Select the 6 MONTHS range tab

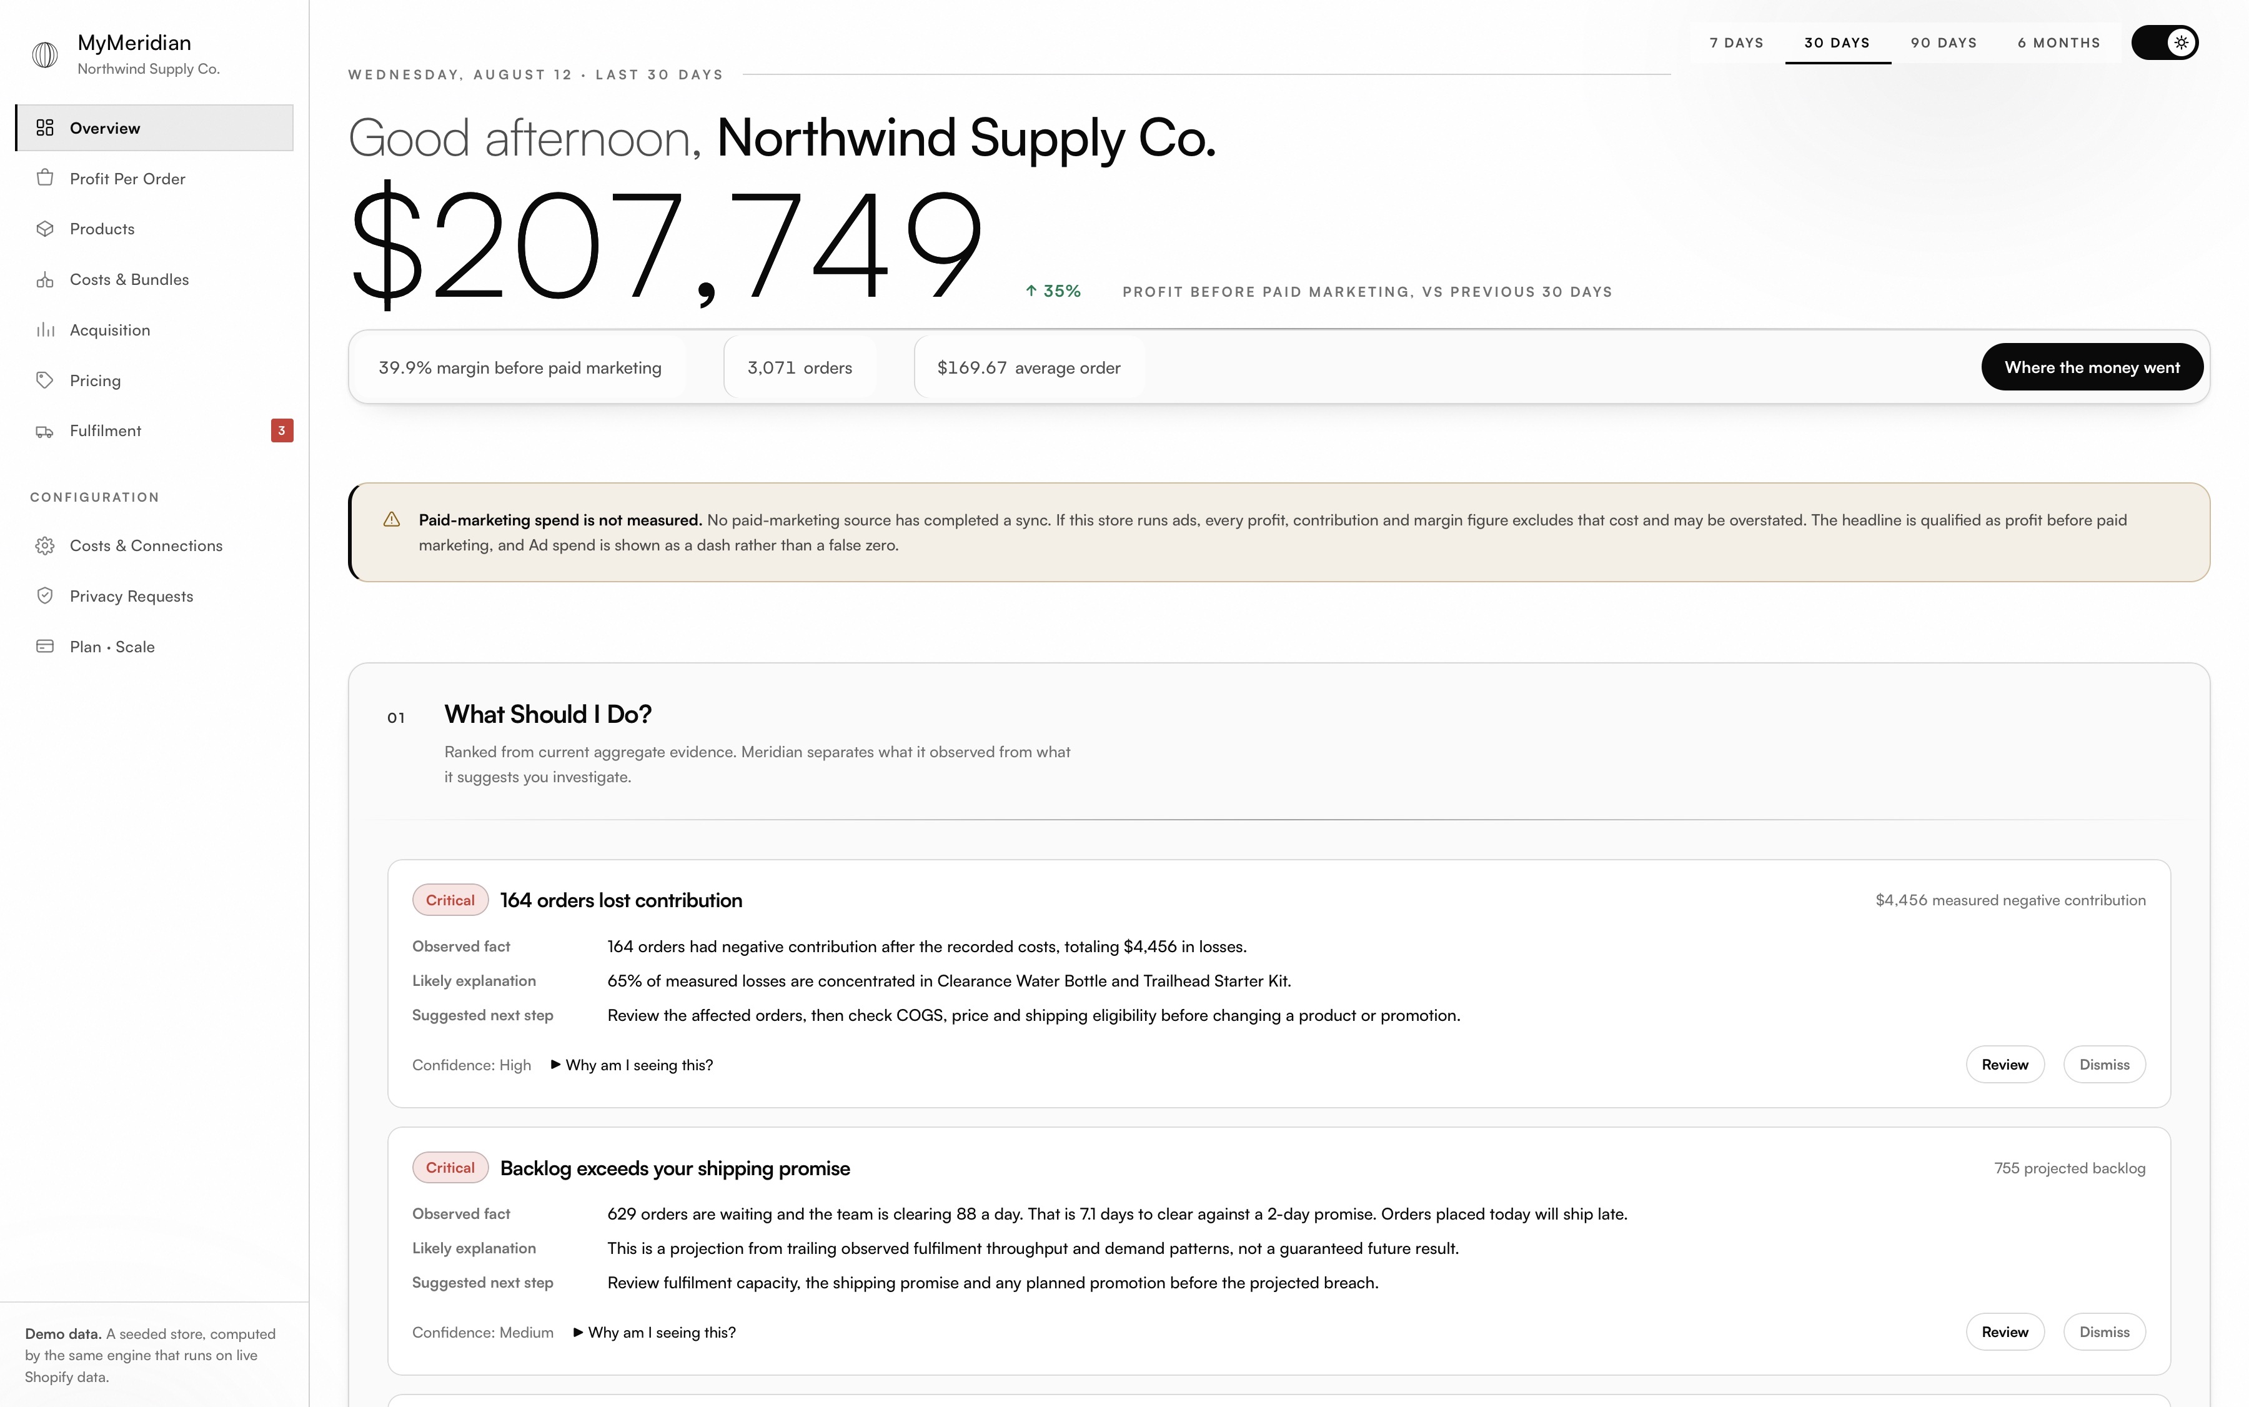pos(2058,43)
